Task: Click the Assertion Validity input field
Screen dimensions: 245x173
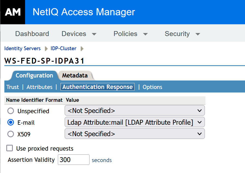Action: (73, 160)
